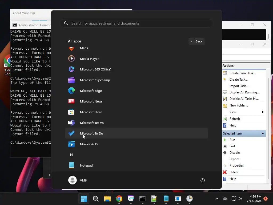Open VM6 user account avatar
273x205 pixels.
[x=73, y=180]
